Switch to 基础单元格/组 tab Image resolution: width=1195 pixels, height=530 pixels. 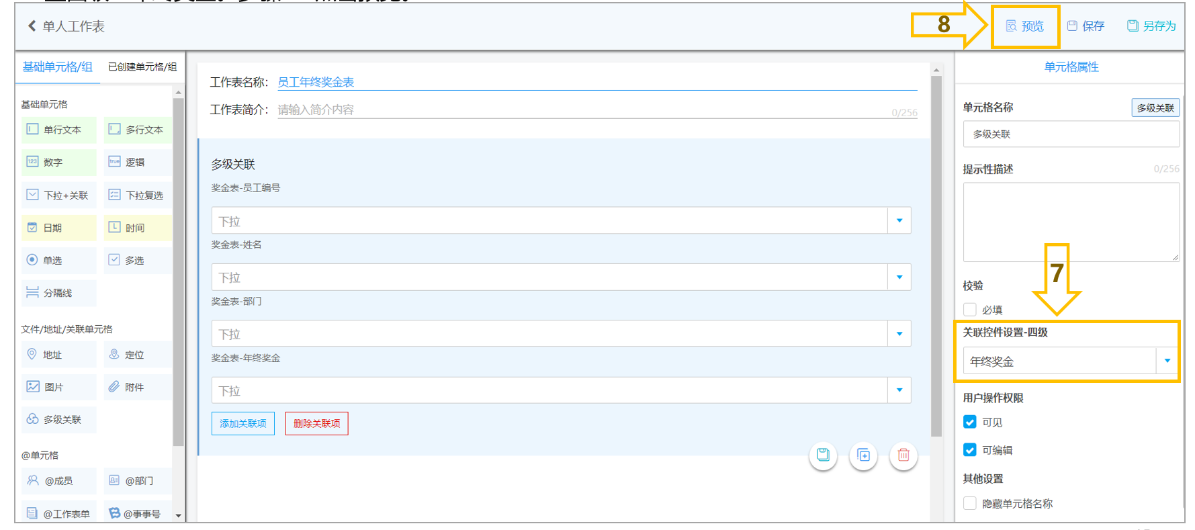pyautogui.click(x=58, y=67)
